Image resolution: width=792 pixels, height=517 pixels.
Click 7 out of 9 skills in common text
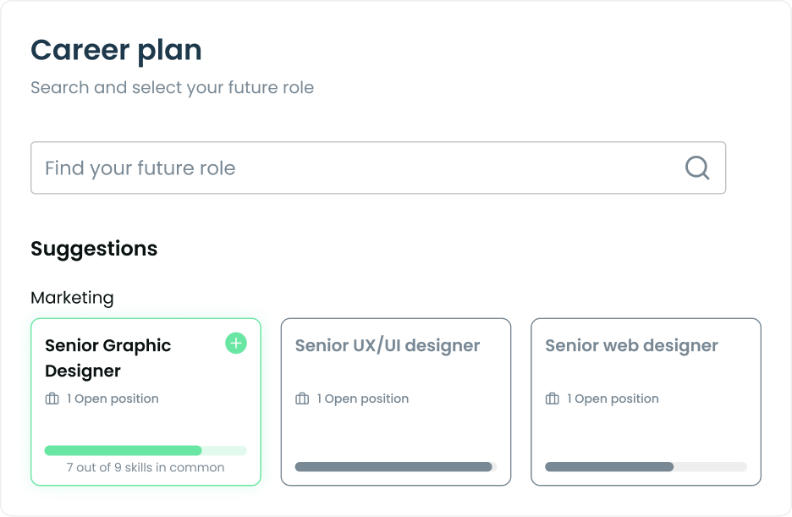(146, 468)
